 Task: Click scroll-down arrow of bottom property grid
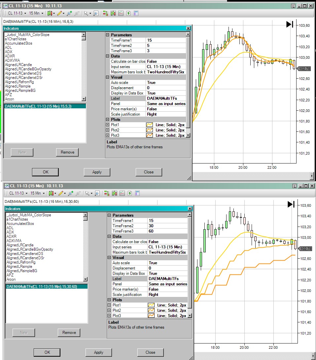pos(190,316)
